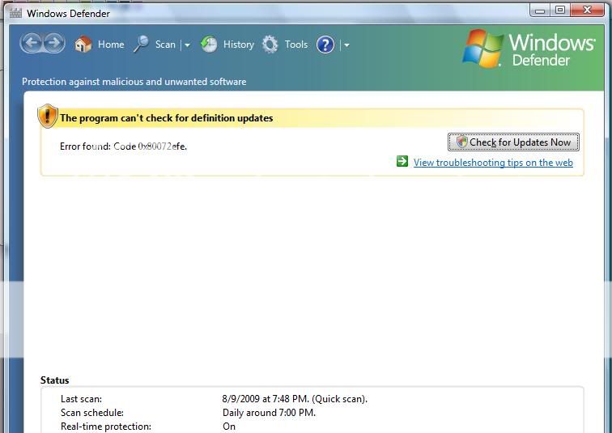The image size is (612, 433).
Task: Click the green arrow beside troubleshooting tips
Action: (402, 162)
